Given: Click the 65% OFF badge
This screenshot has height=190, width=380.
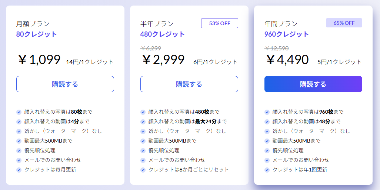Looking at the screenshot, I should click(x=344, y=23).
